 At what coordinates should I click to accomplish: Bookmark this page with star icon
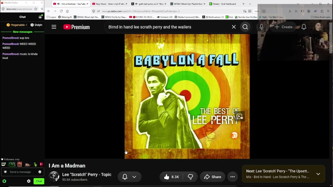click(x=264, y=11)
